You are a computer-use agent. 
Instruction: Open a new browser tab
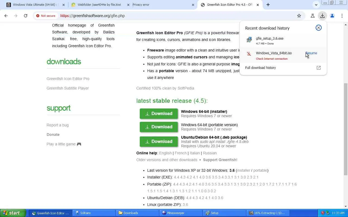268,5
